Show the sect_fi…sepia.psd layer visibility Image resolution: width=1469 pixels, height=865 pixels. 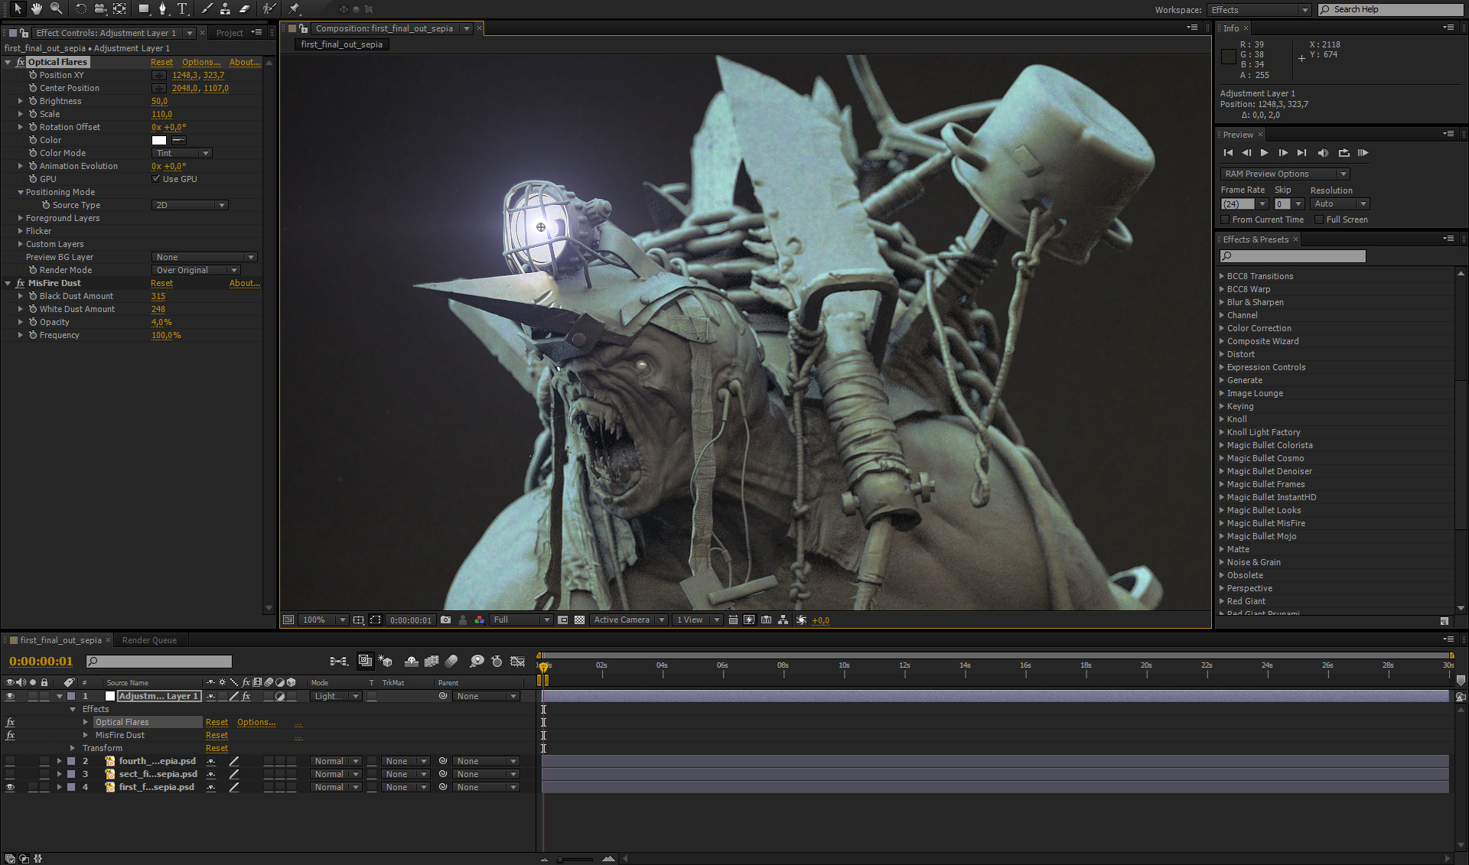click(x=10, y=774)
